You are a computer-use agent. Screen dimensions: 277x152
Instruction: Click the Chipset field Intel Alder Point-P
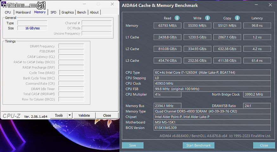coord(212,117)
